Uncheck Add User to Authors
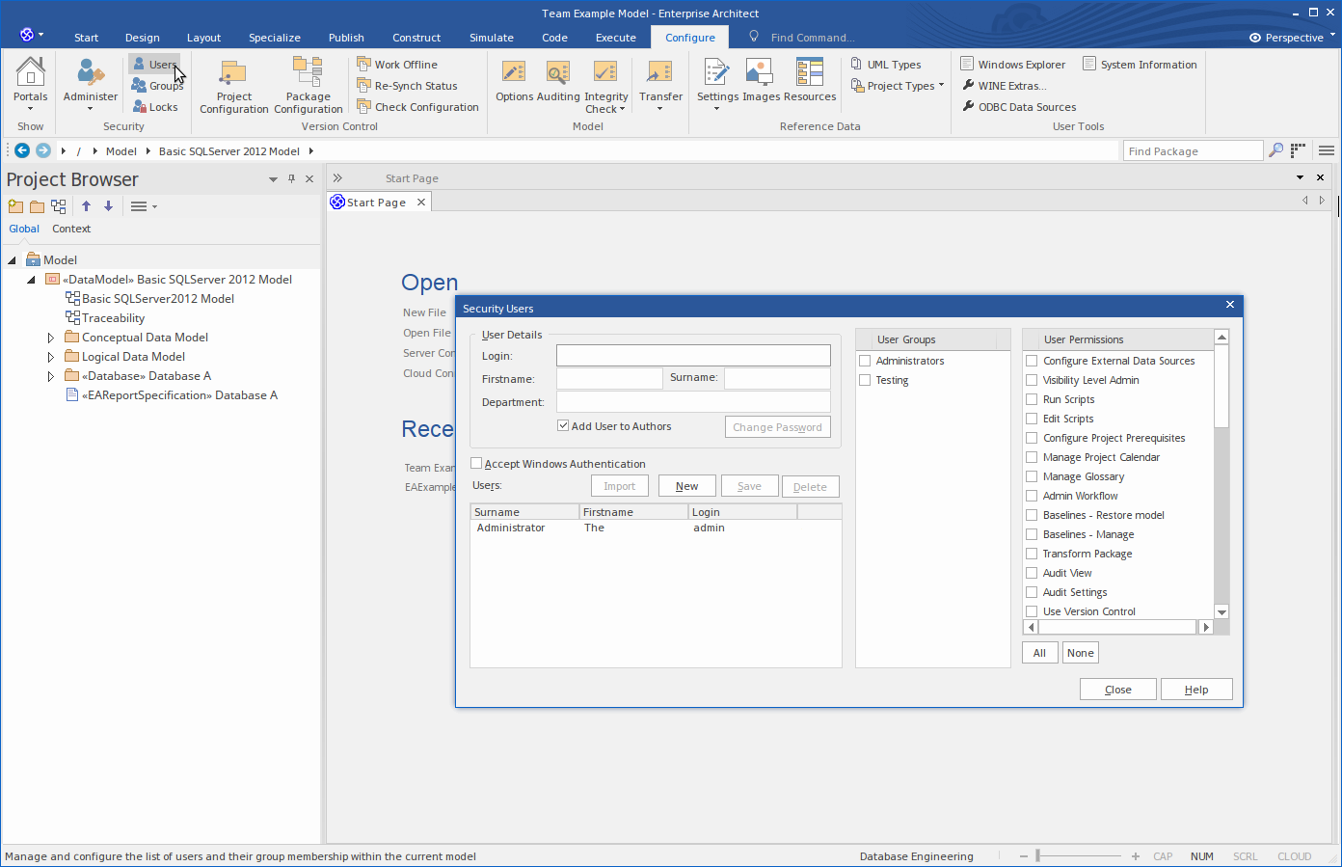 563,426
